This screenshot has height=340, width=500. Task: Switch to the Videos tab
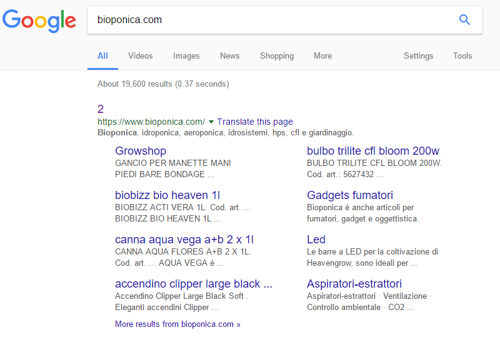140,56
